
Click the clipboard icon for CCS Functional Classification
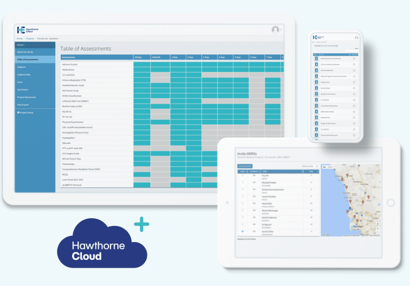(x=316, y=65)
